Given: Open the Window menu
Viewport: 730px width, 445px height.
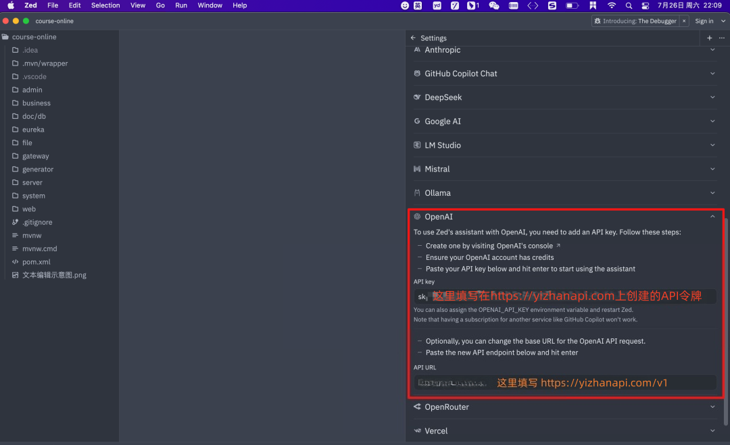Looking at the screenshot, I should [x=210, y=5].
